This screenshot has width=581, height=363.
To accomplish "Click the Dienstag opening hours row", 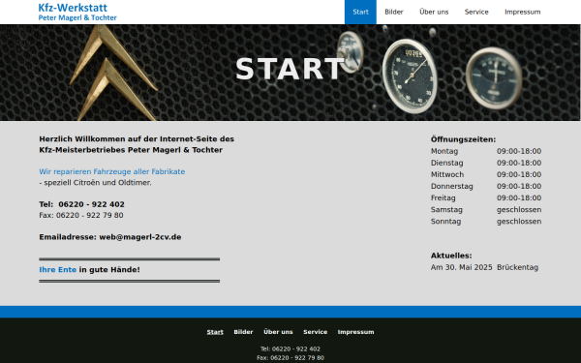I will (x=486, y=163).
